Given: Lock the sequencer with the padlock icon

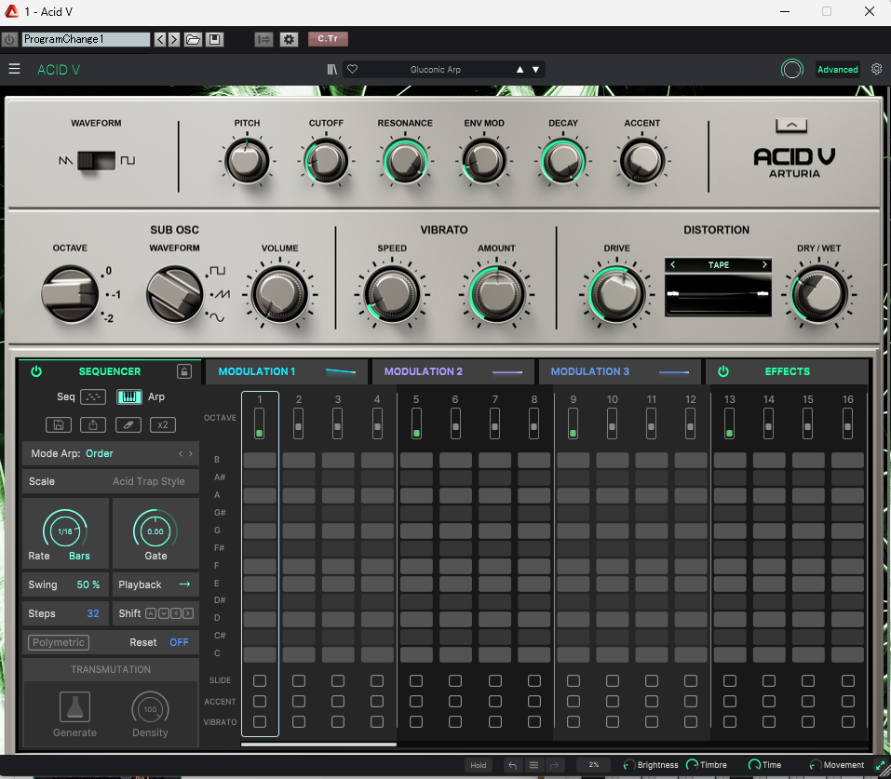Looking at the screenshot, I should coord(184,371).
